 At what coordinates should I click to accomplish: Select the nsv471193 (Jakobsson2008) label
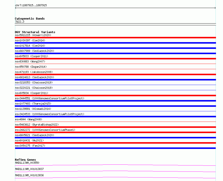34,72
